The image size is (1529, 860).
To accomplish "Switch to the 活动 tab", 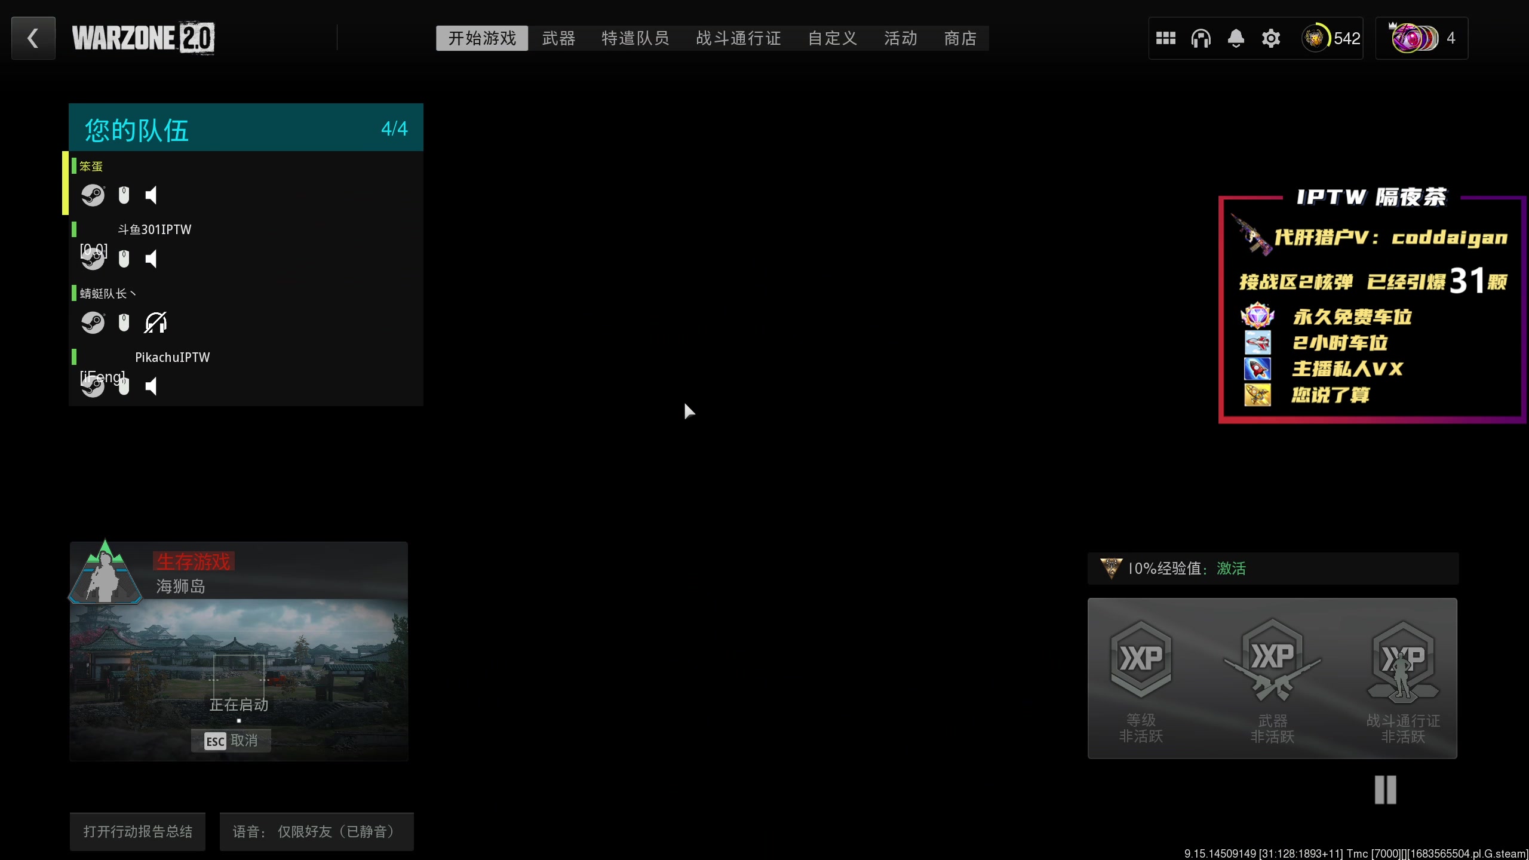I will [901, 38].
